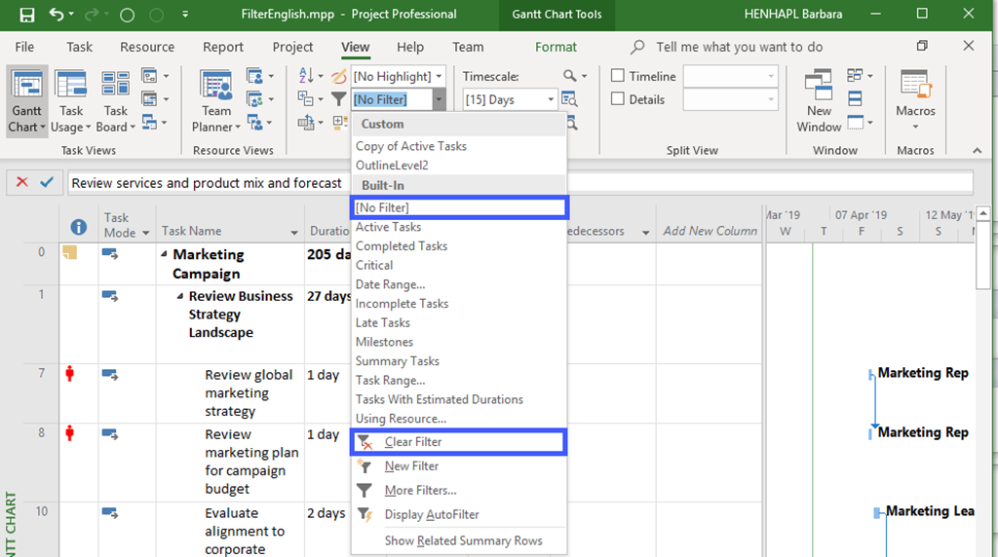998x557 pixels.
Task: Open the Task Mode column dropdown arrow
Action: [146, 234]
